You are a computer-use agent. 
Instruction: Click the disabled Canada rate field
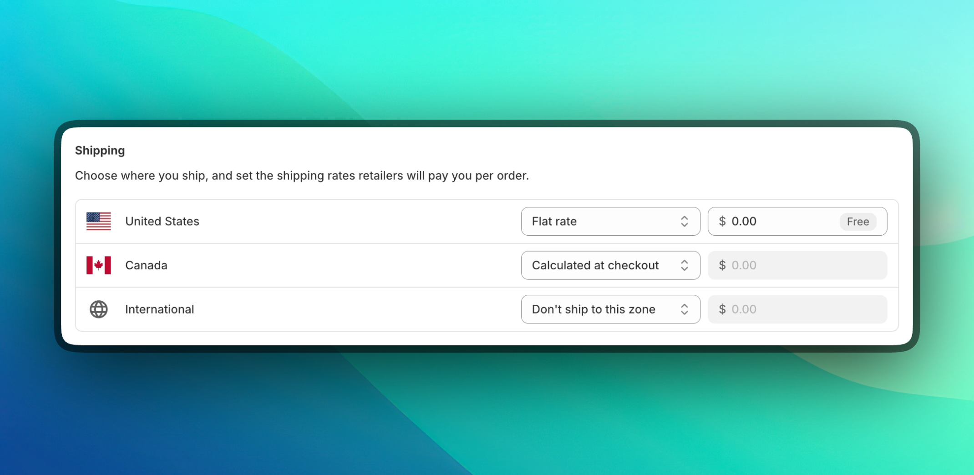797,265
